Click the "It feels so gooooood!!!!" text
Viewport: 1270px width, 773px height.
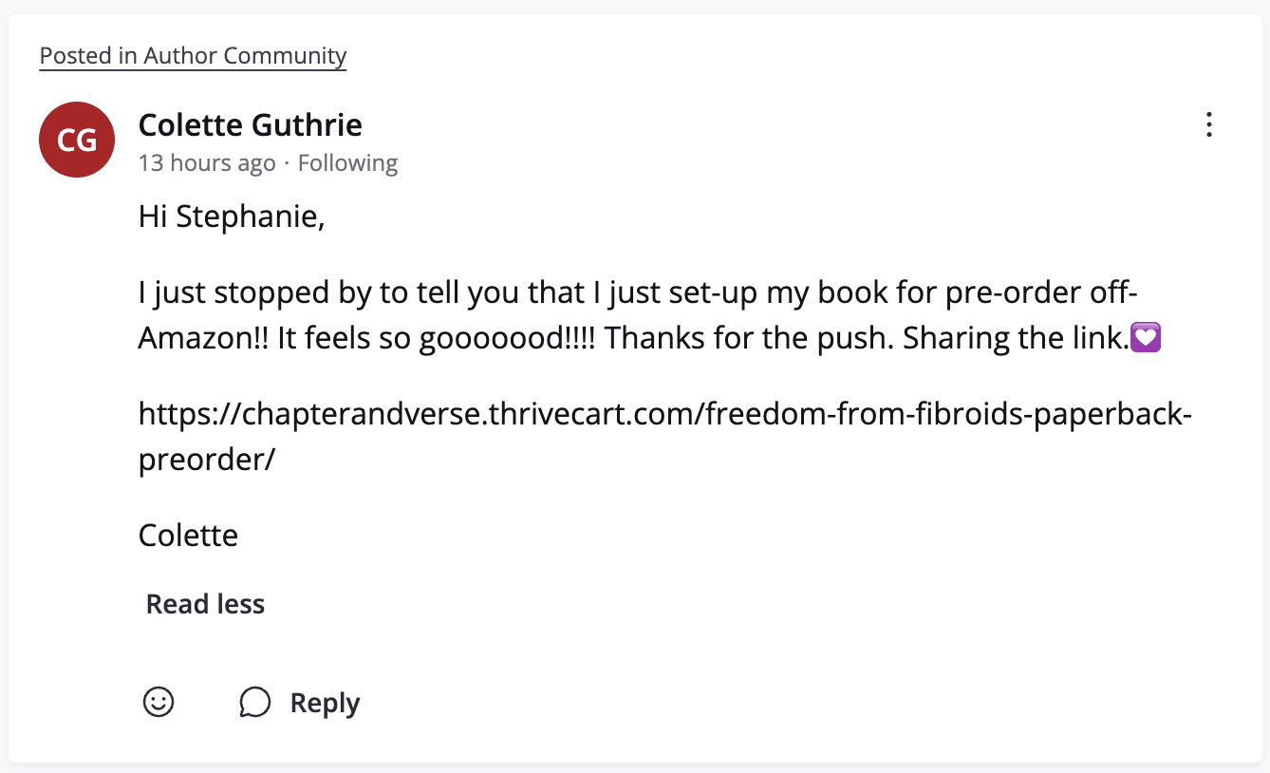pos(437,338)
